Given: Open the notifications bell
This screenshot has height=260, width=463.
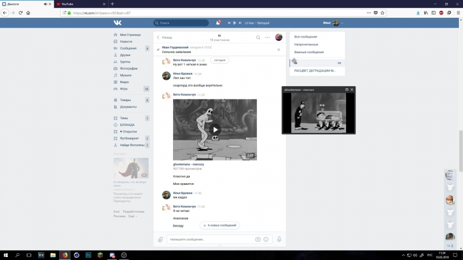Looking at the screenshot, I should tap(218, 23).
